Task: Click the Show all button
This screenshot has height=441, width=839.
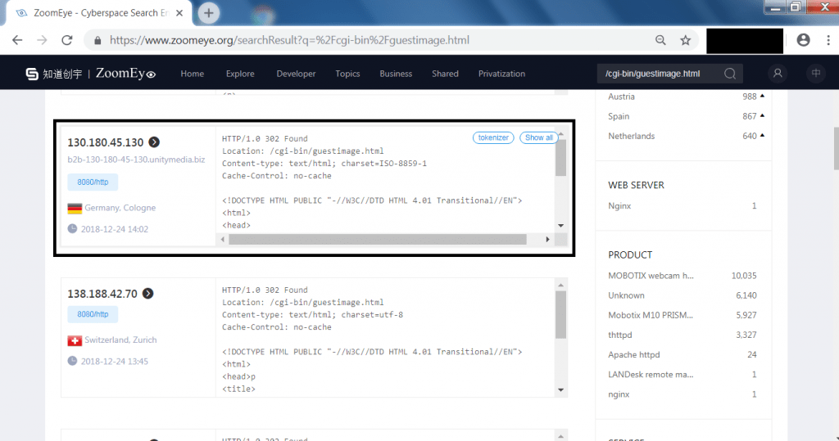Action: pos(538,138)
